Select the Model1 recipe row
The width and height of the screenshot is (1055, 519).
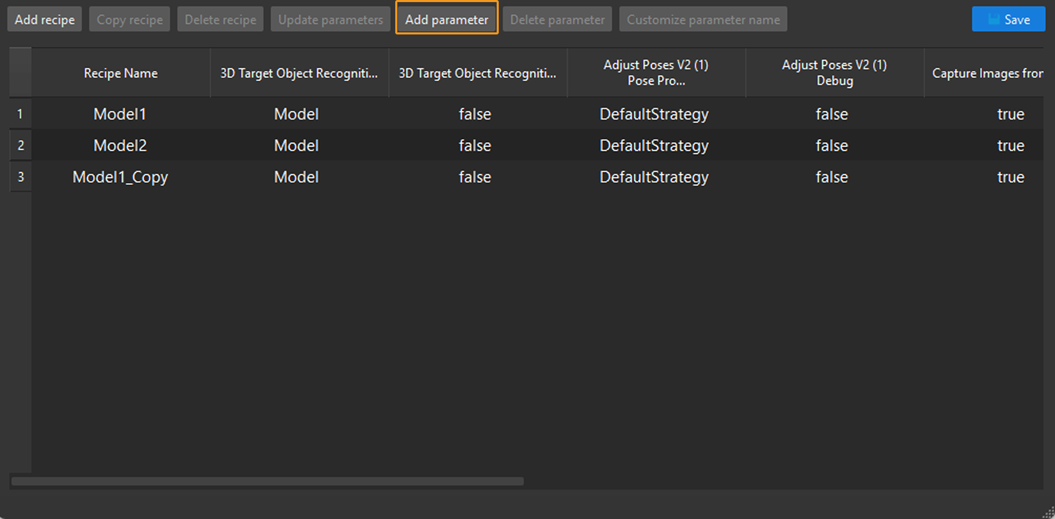(120, 114)
